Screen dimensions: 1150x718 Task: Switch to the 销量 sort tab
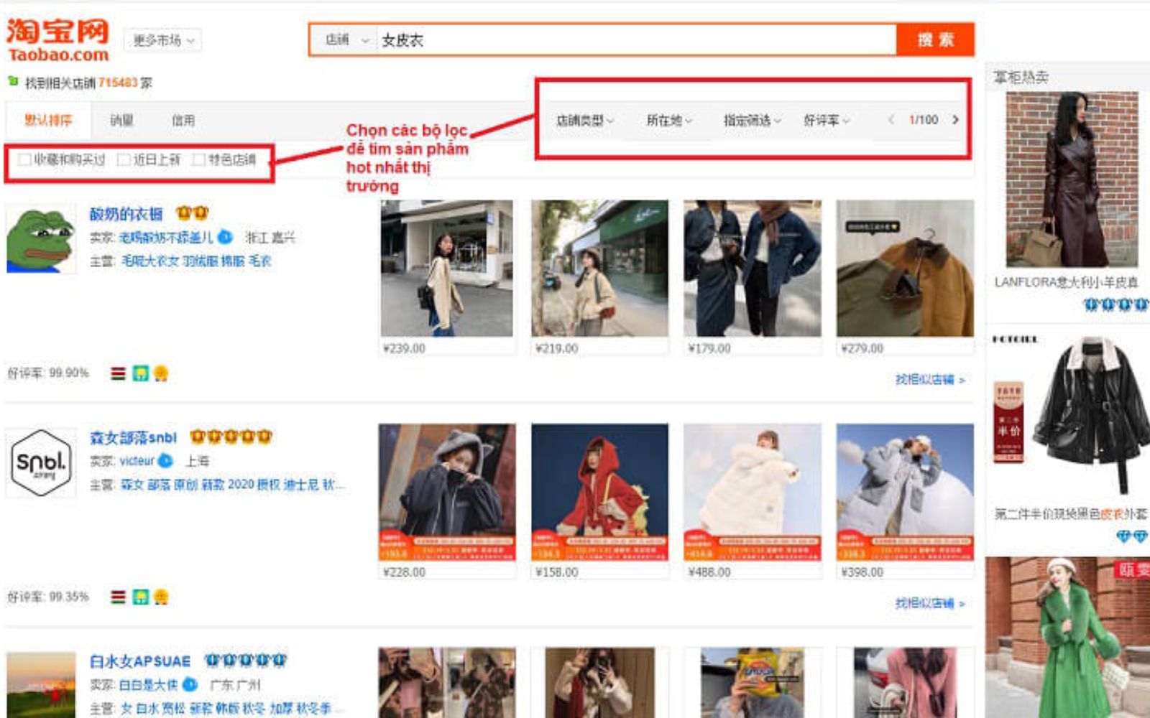[x=121, y=121]
